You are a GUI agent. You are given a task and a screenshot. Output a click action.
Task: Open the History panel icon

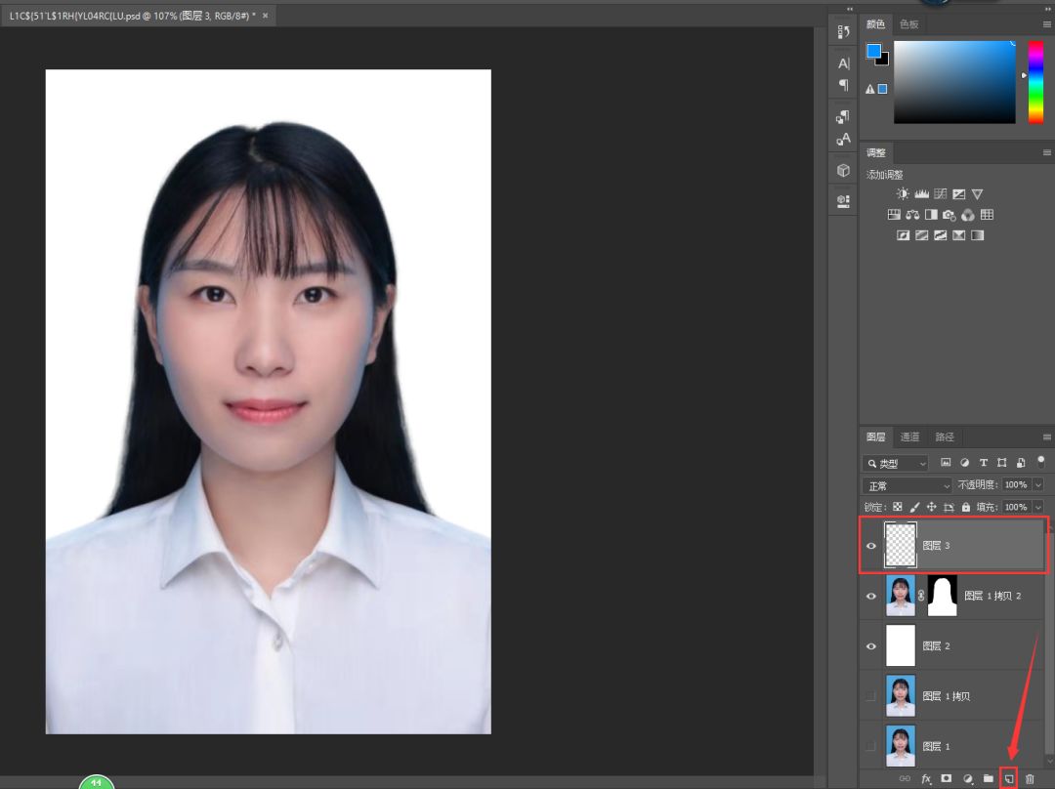(x=843, y=32)
